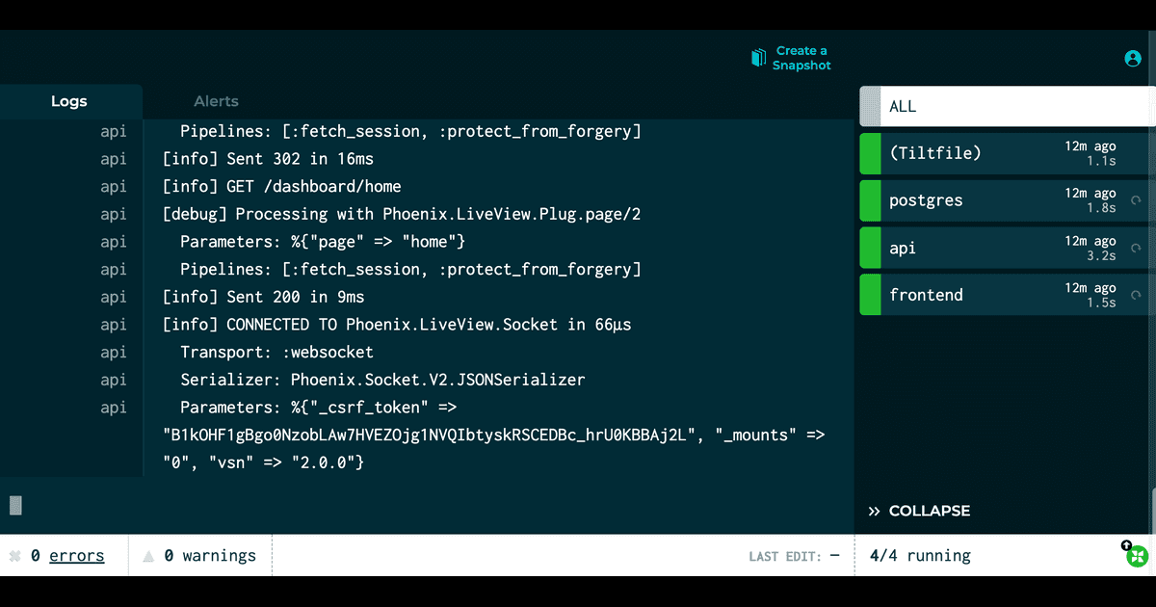Click the errors X icon in status bar
Viewport: 1156px width, 607px height.
15,556
